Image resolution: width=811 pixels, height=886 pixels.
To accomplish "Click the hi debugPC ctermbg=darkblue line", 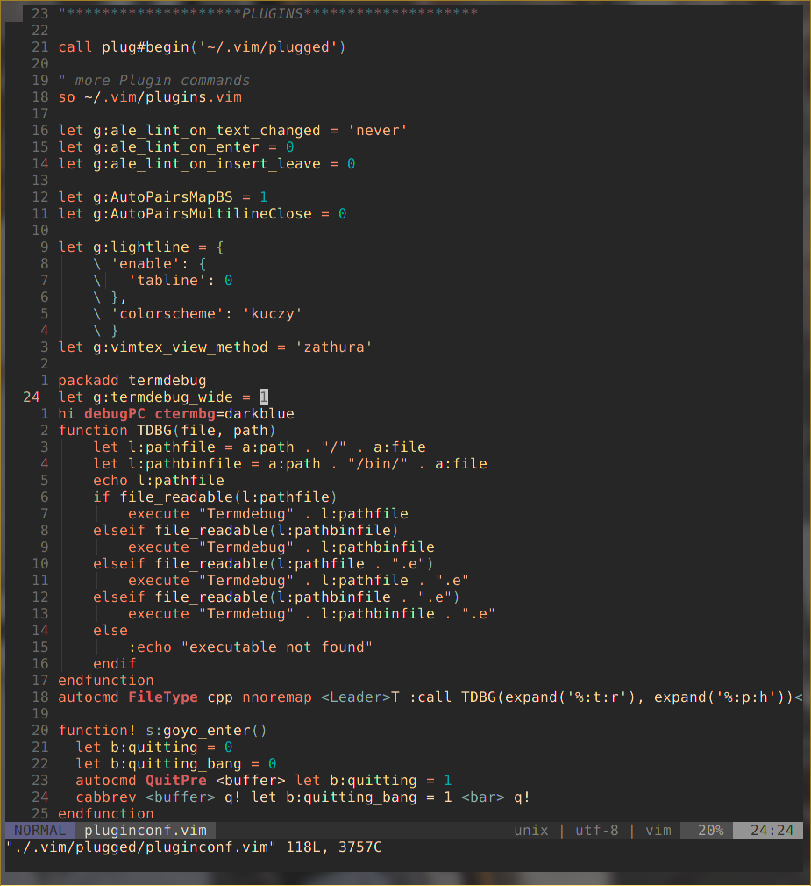I will click(176, 414).
